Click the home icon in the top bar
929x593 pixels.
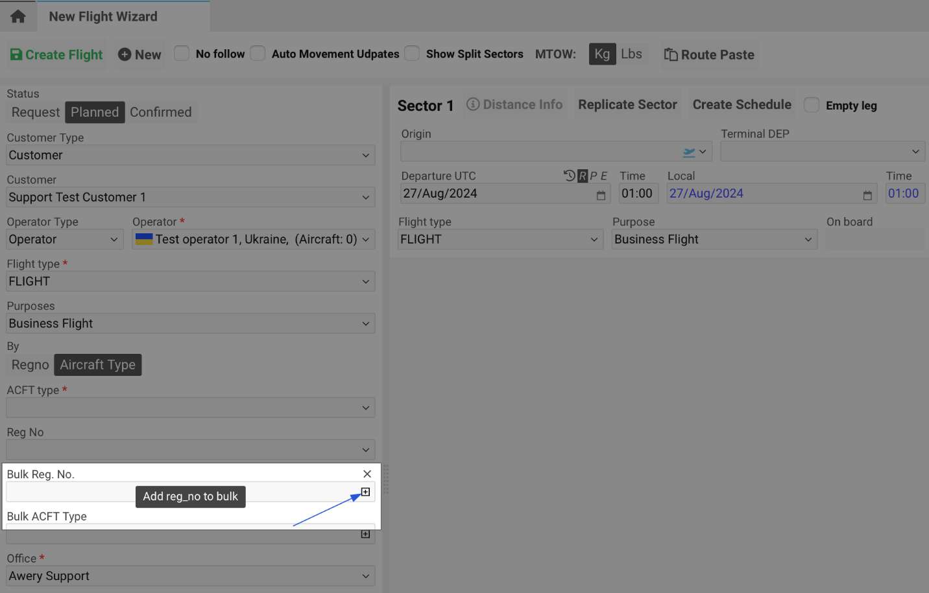pos(18,16)
